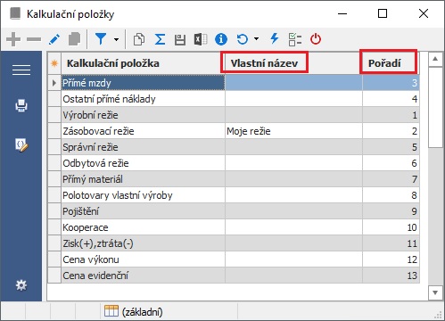Click the (základní) layout label
Screen dimensions: 445x321
pos(143,312)
